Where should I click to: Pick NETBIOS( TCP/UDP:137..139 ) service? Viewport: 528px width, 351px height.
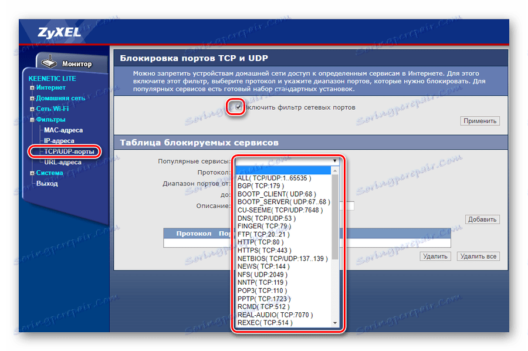tap(283, 258)
